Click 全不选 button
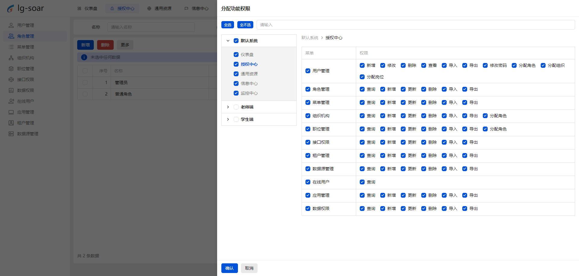 (245, 25)
